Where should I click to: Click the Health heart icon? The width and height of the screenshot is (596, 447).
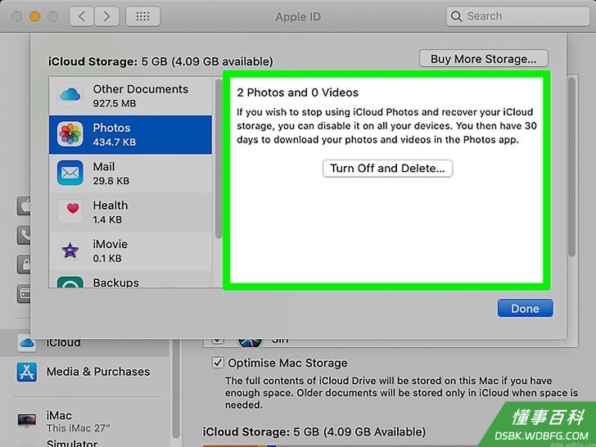70,212
